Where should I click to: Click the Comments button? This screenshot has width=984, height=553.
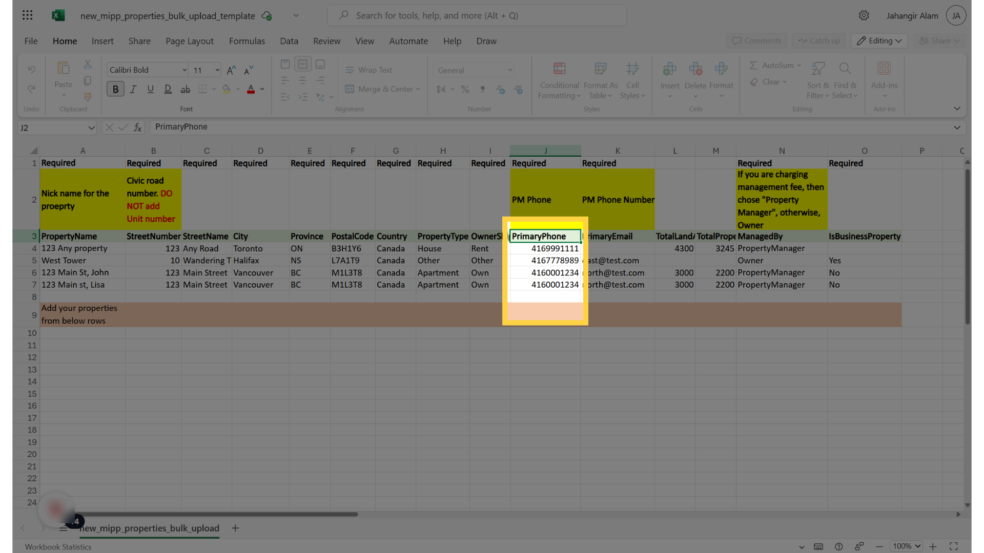pyautogui.click(x=756, y=41)
